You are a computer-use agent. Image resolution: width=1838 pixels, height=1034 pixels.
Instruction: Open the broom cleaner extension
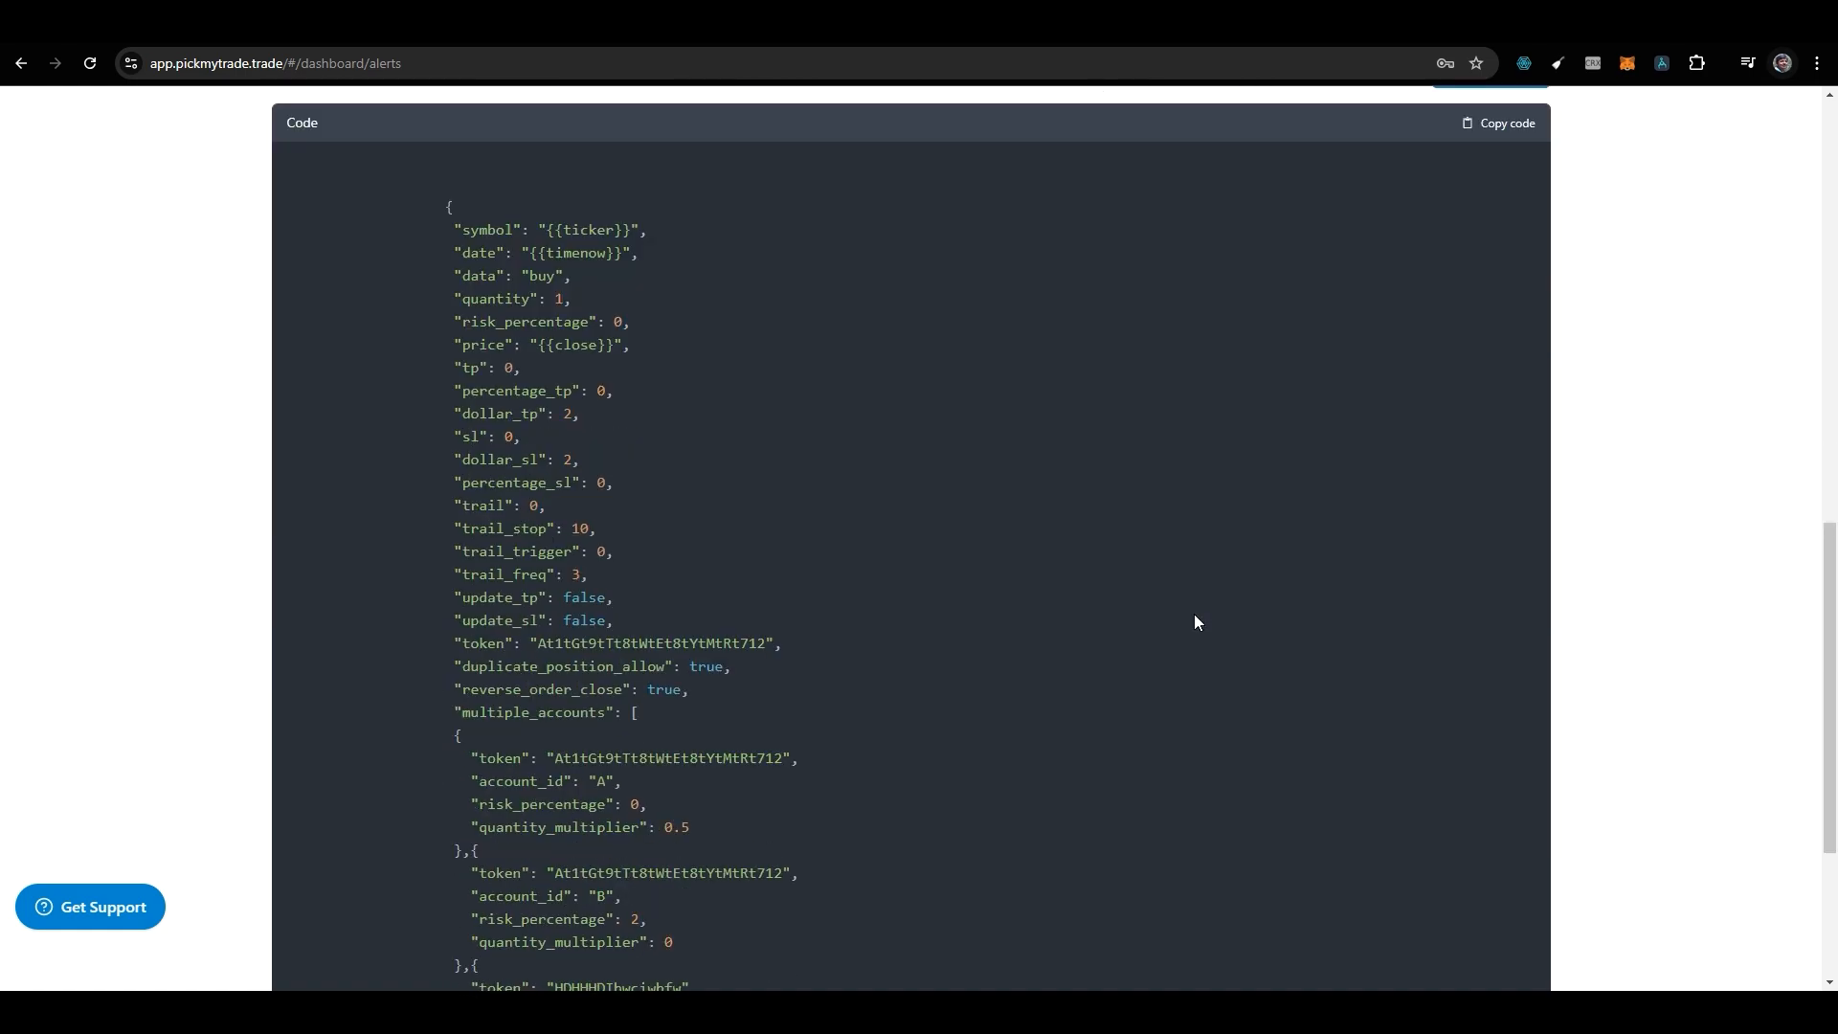[x=1558, y=63]
